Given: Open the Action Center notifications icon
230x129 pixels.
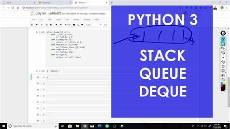Looking at the screenshot, I should [225, 126].
